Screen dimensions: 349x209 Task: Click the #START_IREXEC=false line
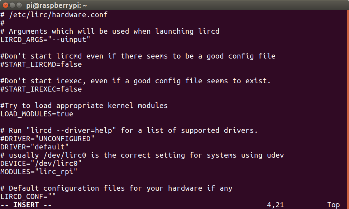(x=41, y=89)
